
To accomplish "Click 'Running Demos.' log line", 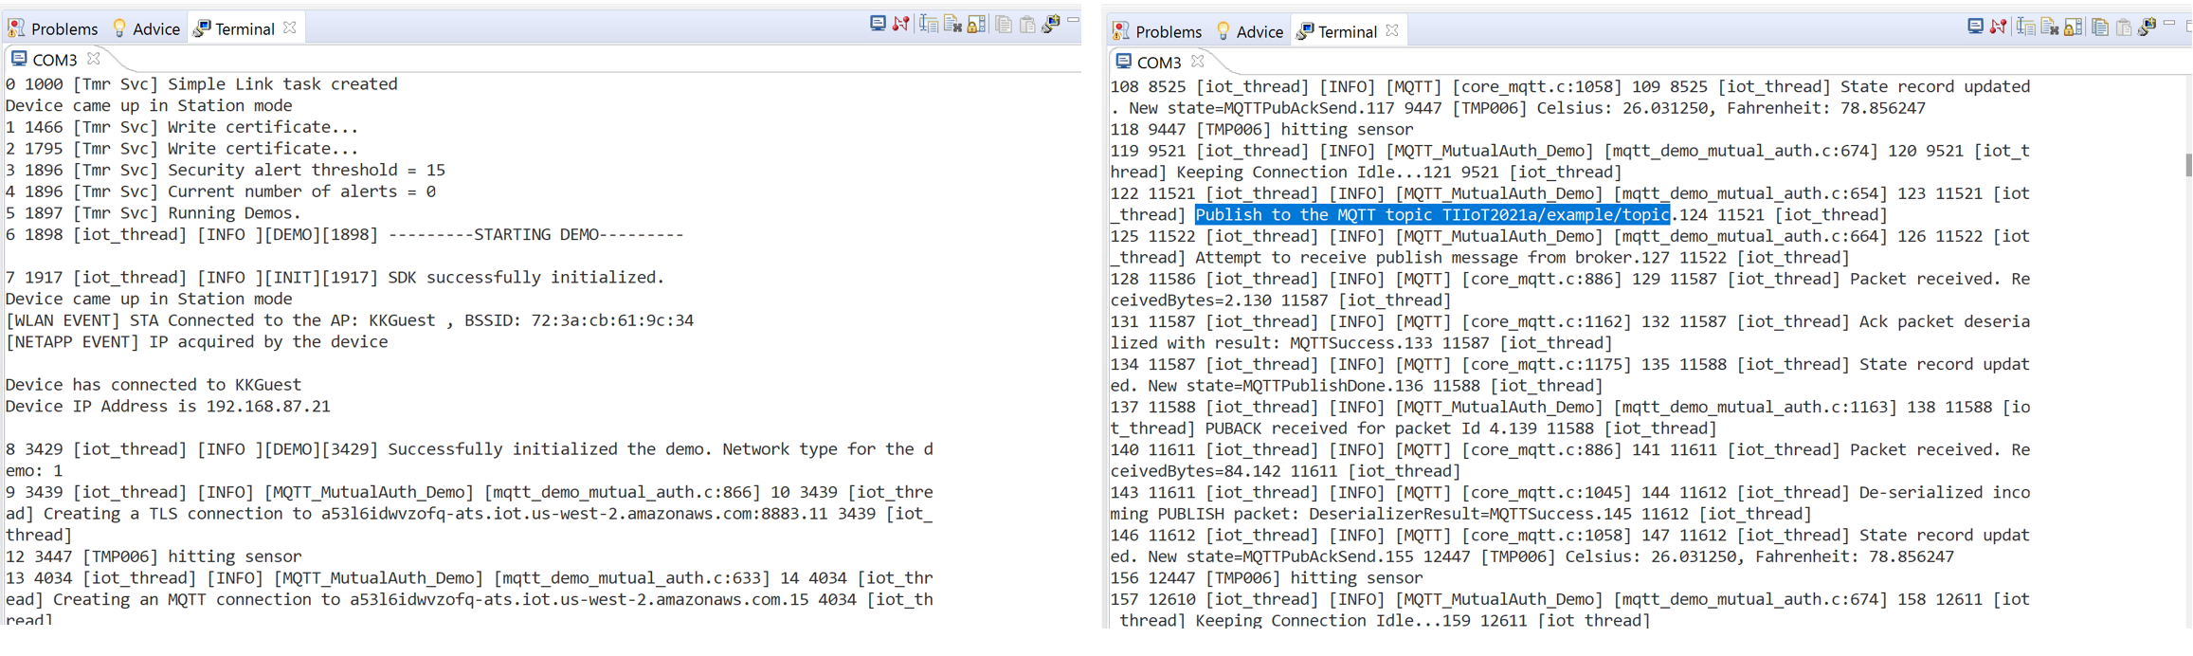I will (x=154, y=213).
